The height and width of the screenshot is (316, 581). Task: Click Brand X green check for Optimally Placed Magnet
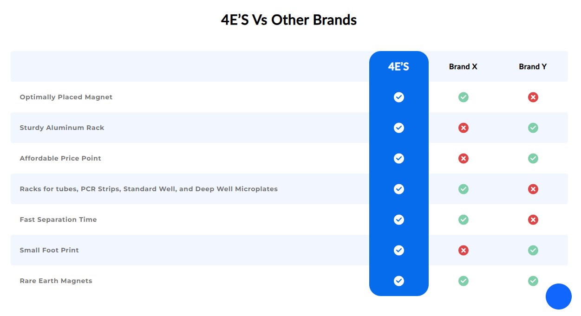[463, 97]
